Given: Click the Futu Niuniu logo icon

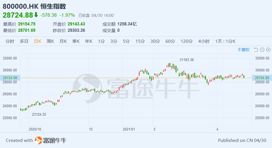Looking at the screenshot, I should 38,140.
